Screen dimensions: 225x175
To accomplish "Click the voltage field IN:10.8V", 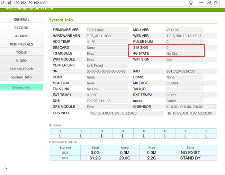I will click(191, 113).
